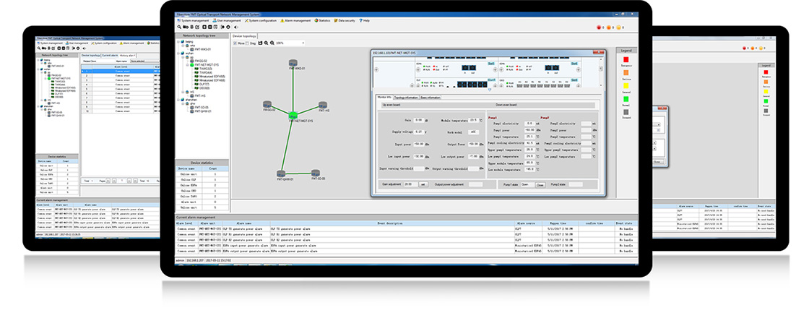Select the FMT-GHW-01 node in topology map

(281, 173)
